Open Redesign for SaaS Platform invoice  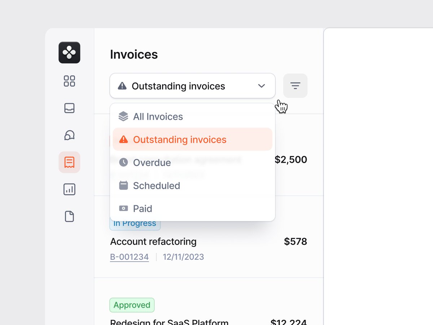(x=169, y=321)
